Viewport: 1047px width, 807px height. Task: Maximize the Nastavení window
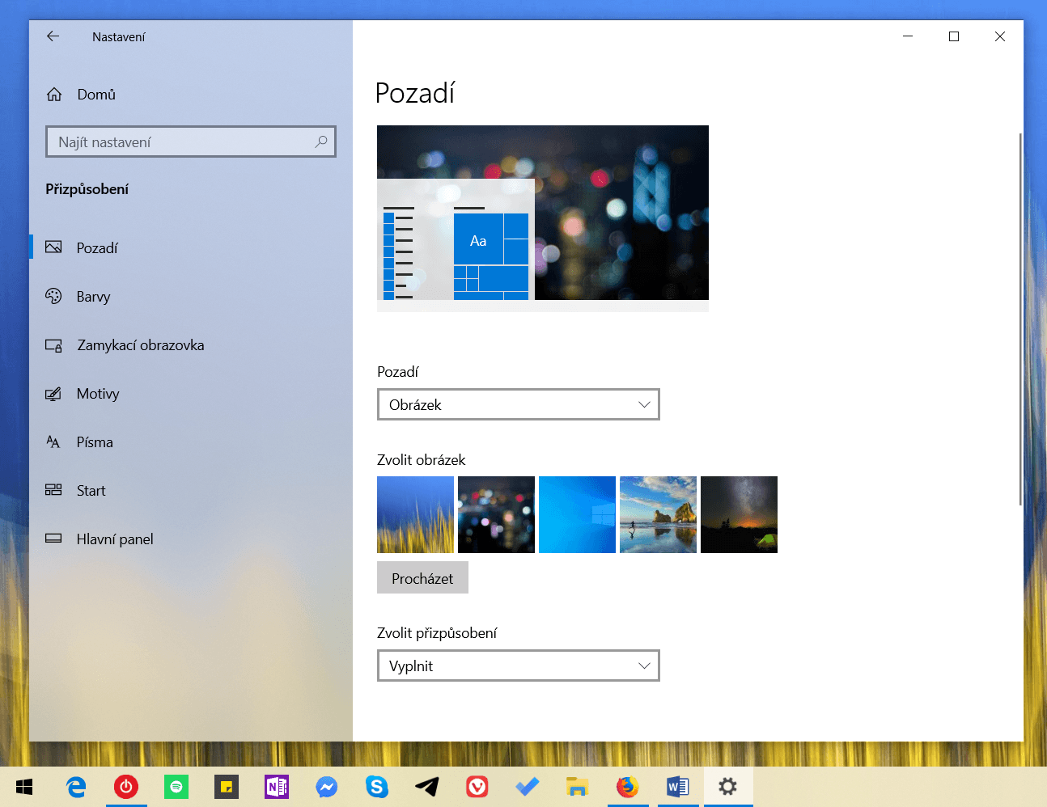(954, 36)
